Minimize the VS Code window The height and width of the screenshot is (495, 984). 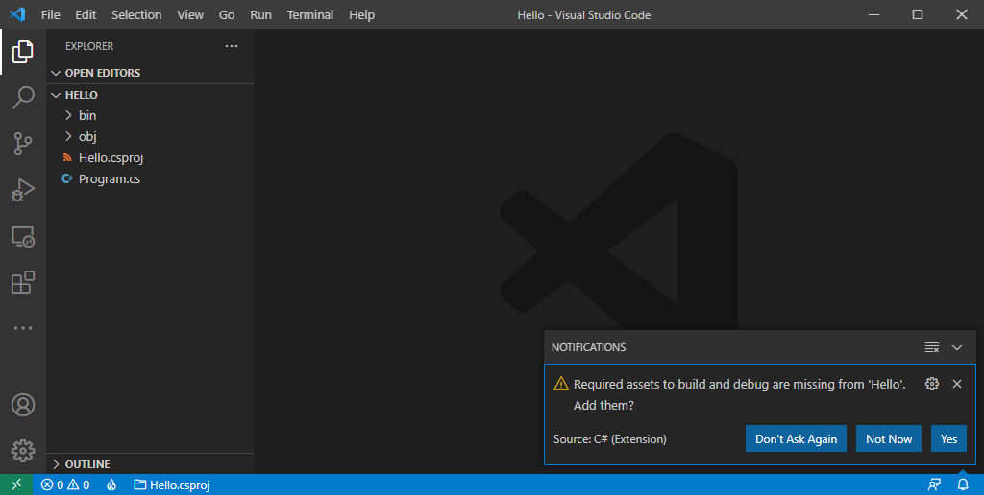(x=873, y=14)
